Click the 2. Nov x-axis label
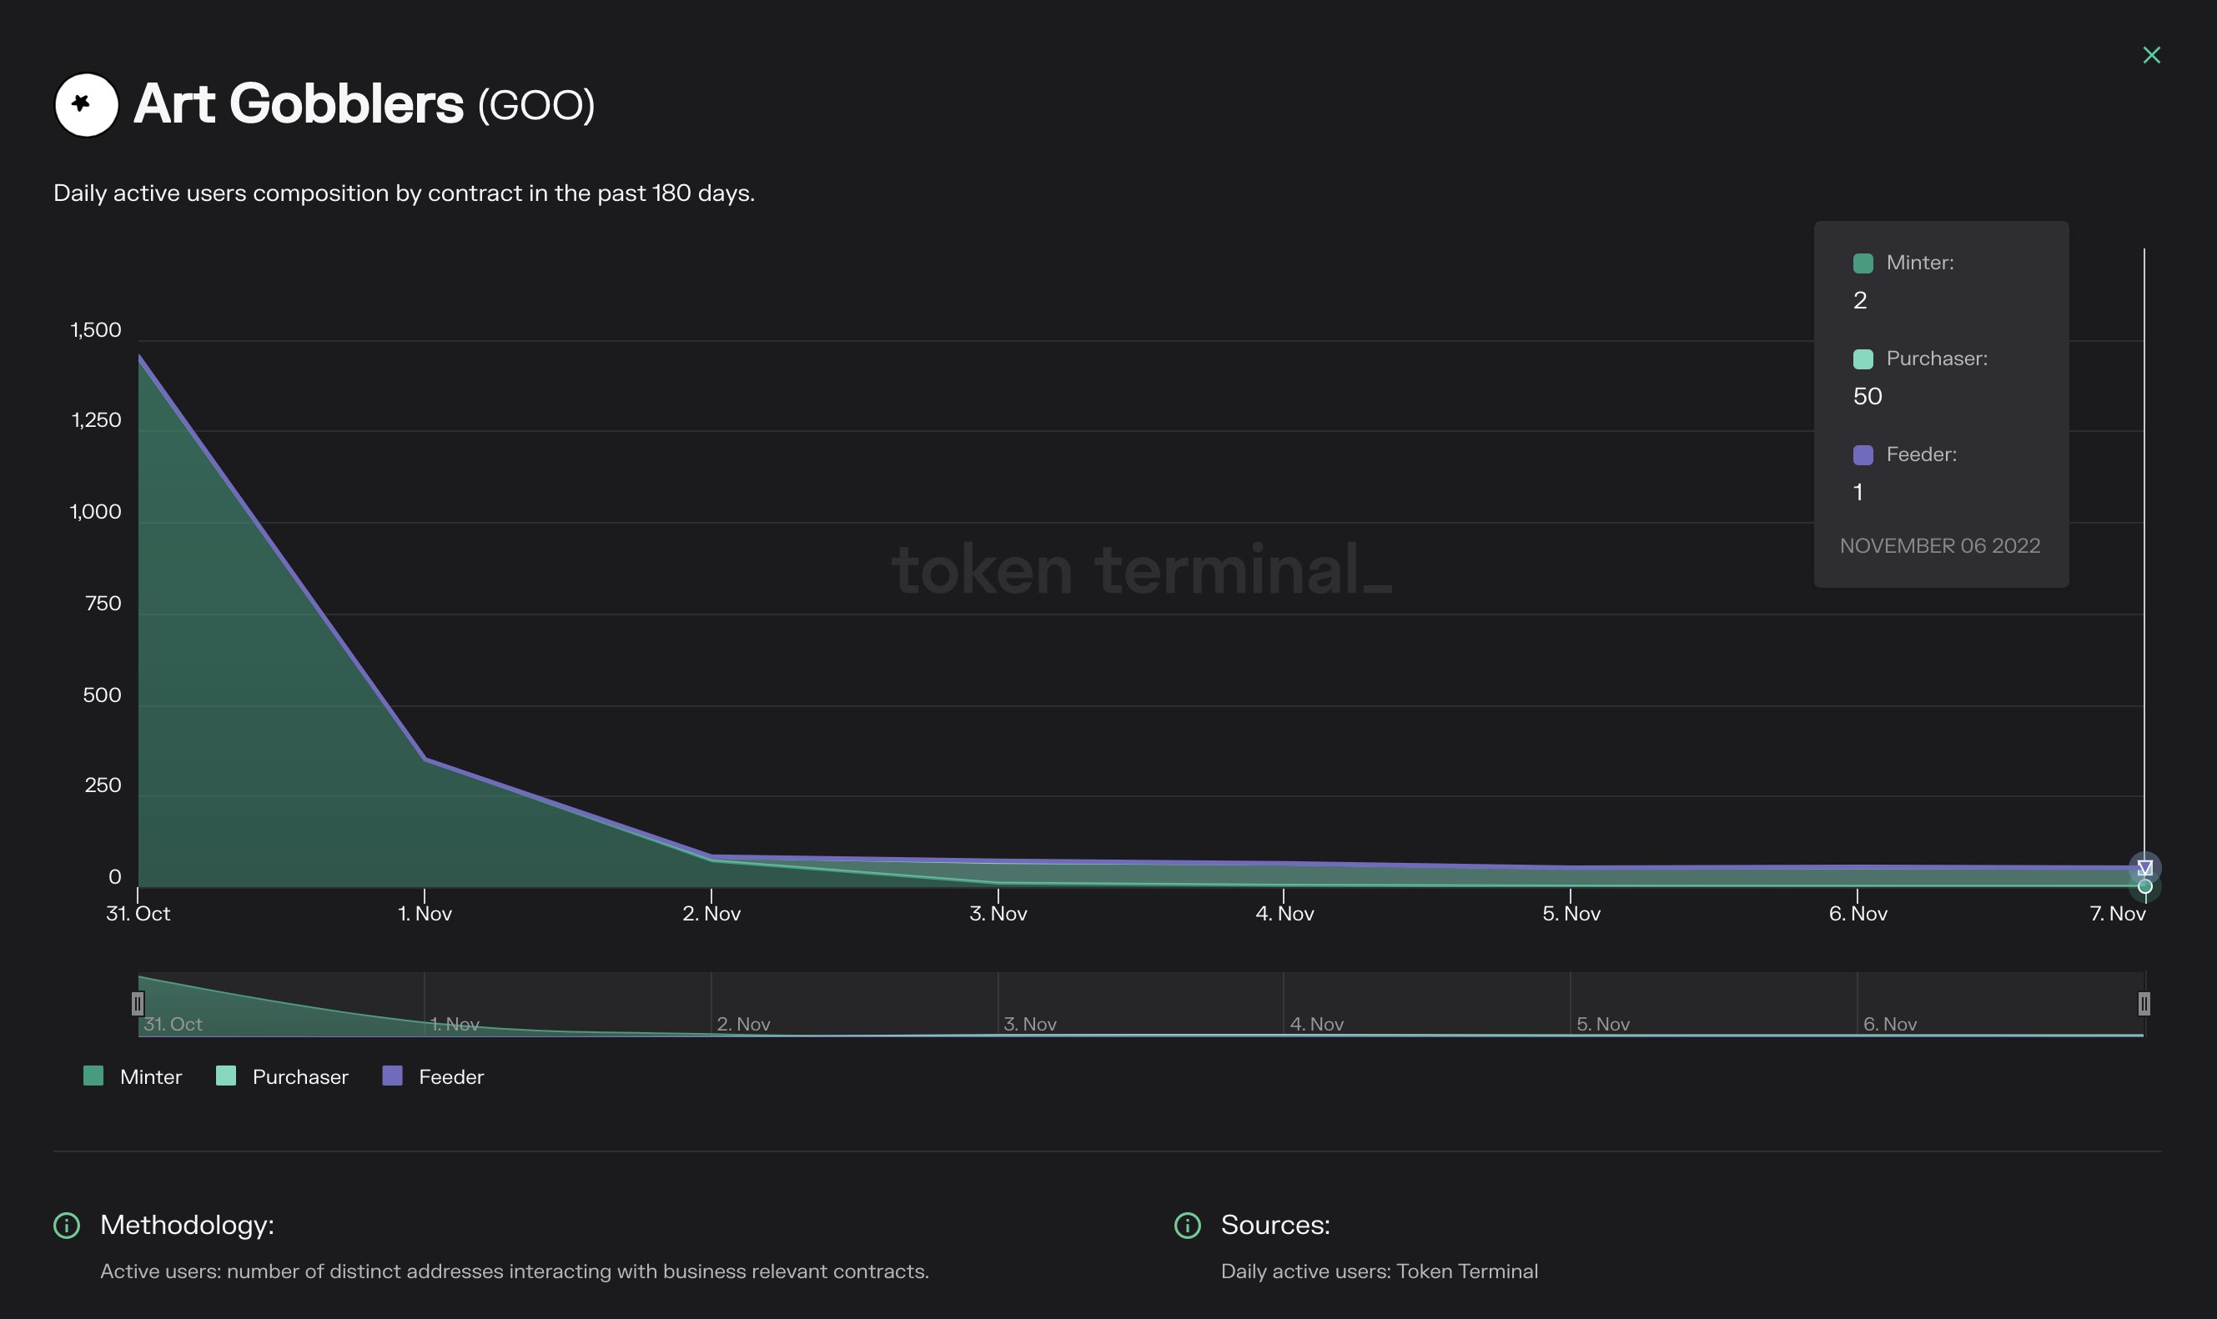Screen dimensions: 2217x1319 pos(711,914)
